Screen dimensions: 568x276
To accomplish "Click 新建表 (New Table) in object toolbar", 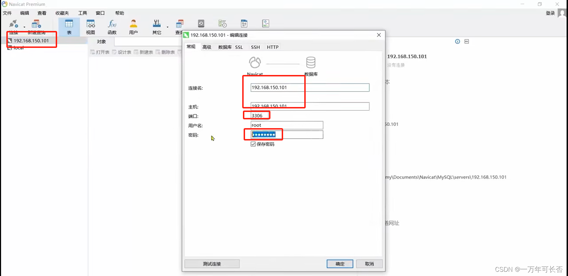I will point(143,52).
